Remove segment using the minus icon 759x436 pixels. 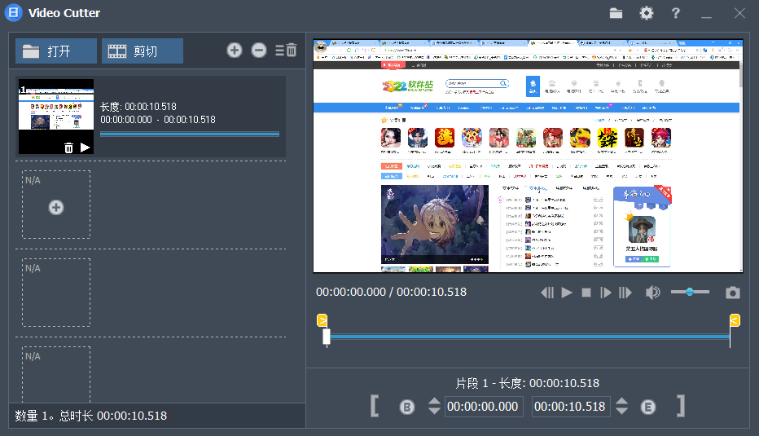(x=259, y=50)
